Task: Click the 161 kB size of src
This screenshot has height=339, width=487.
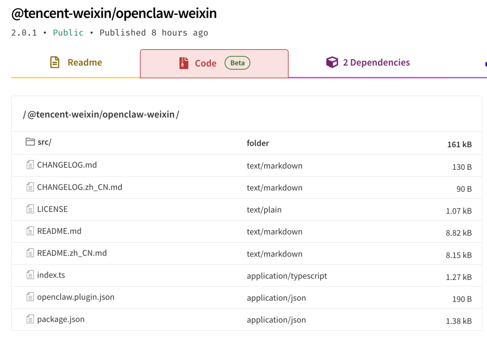Action: [x=459, y=144]
